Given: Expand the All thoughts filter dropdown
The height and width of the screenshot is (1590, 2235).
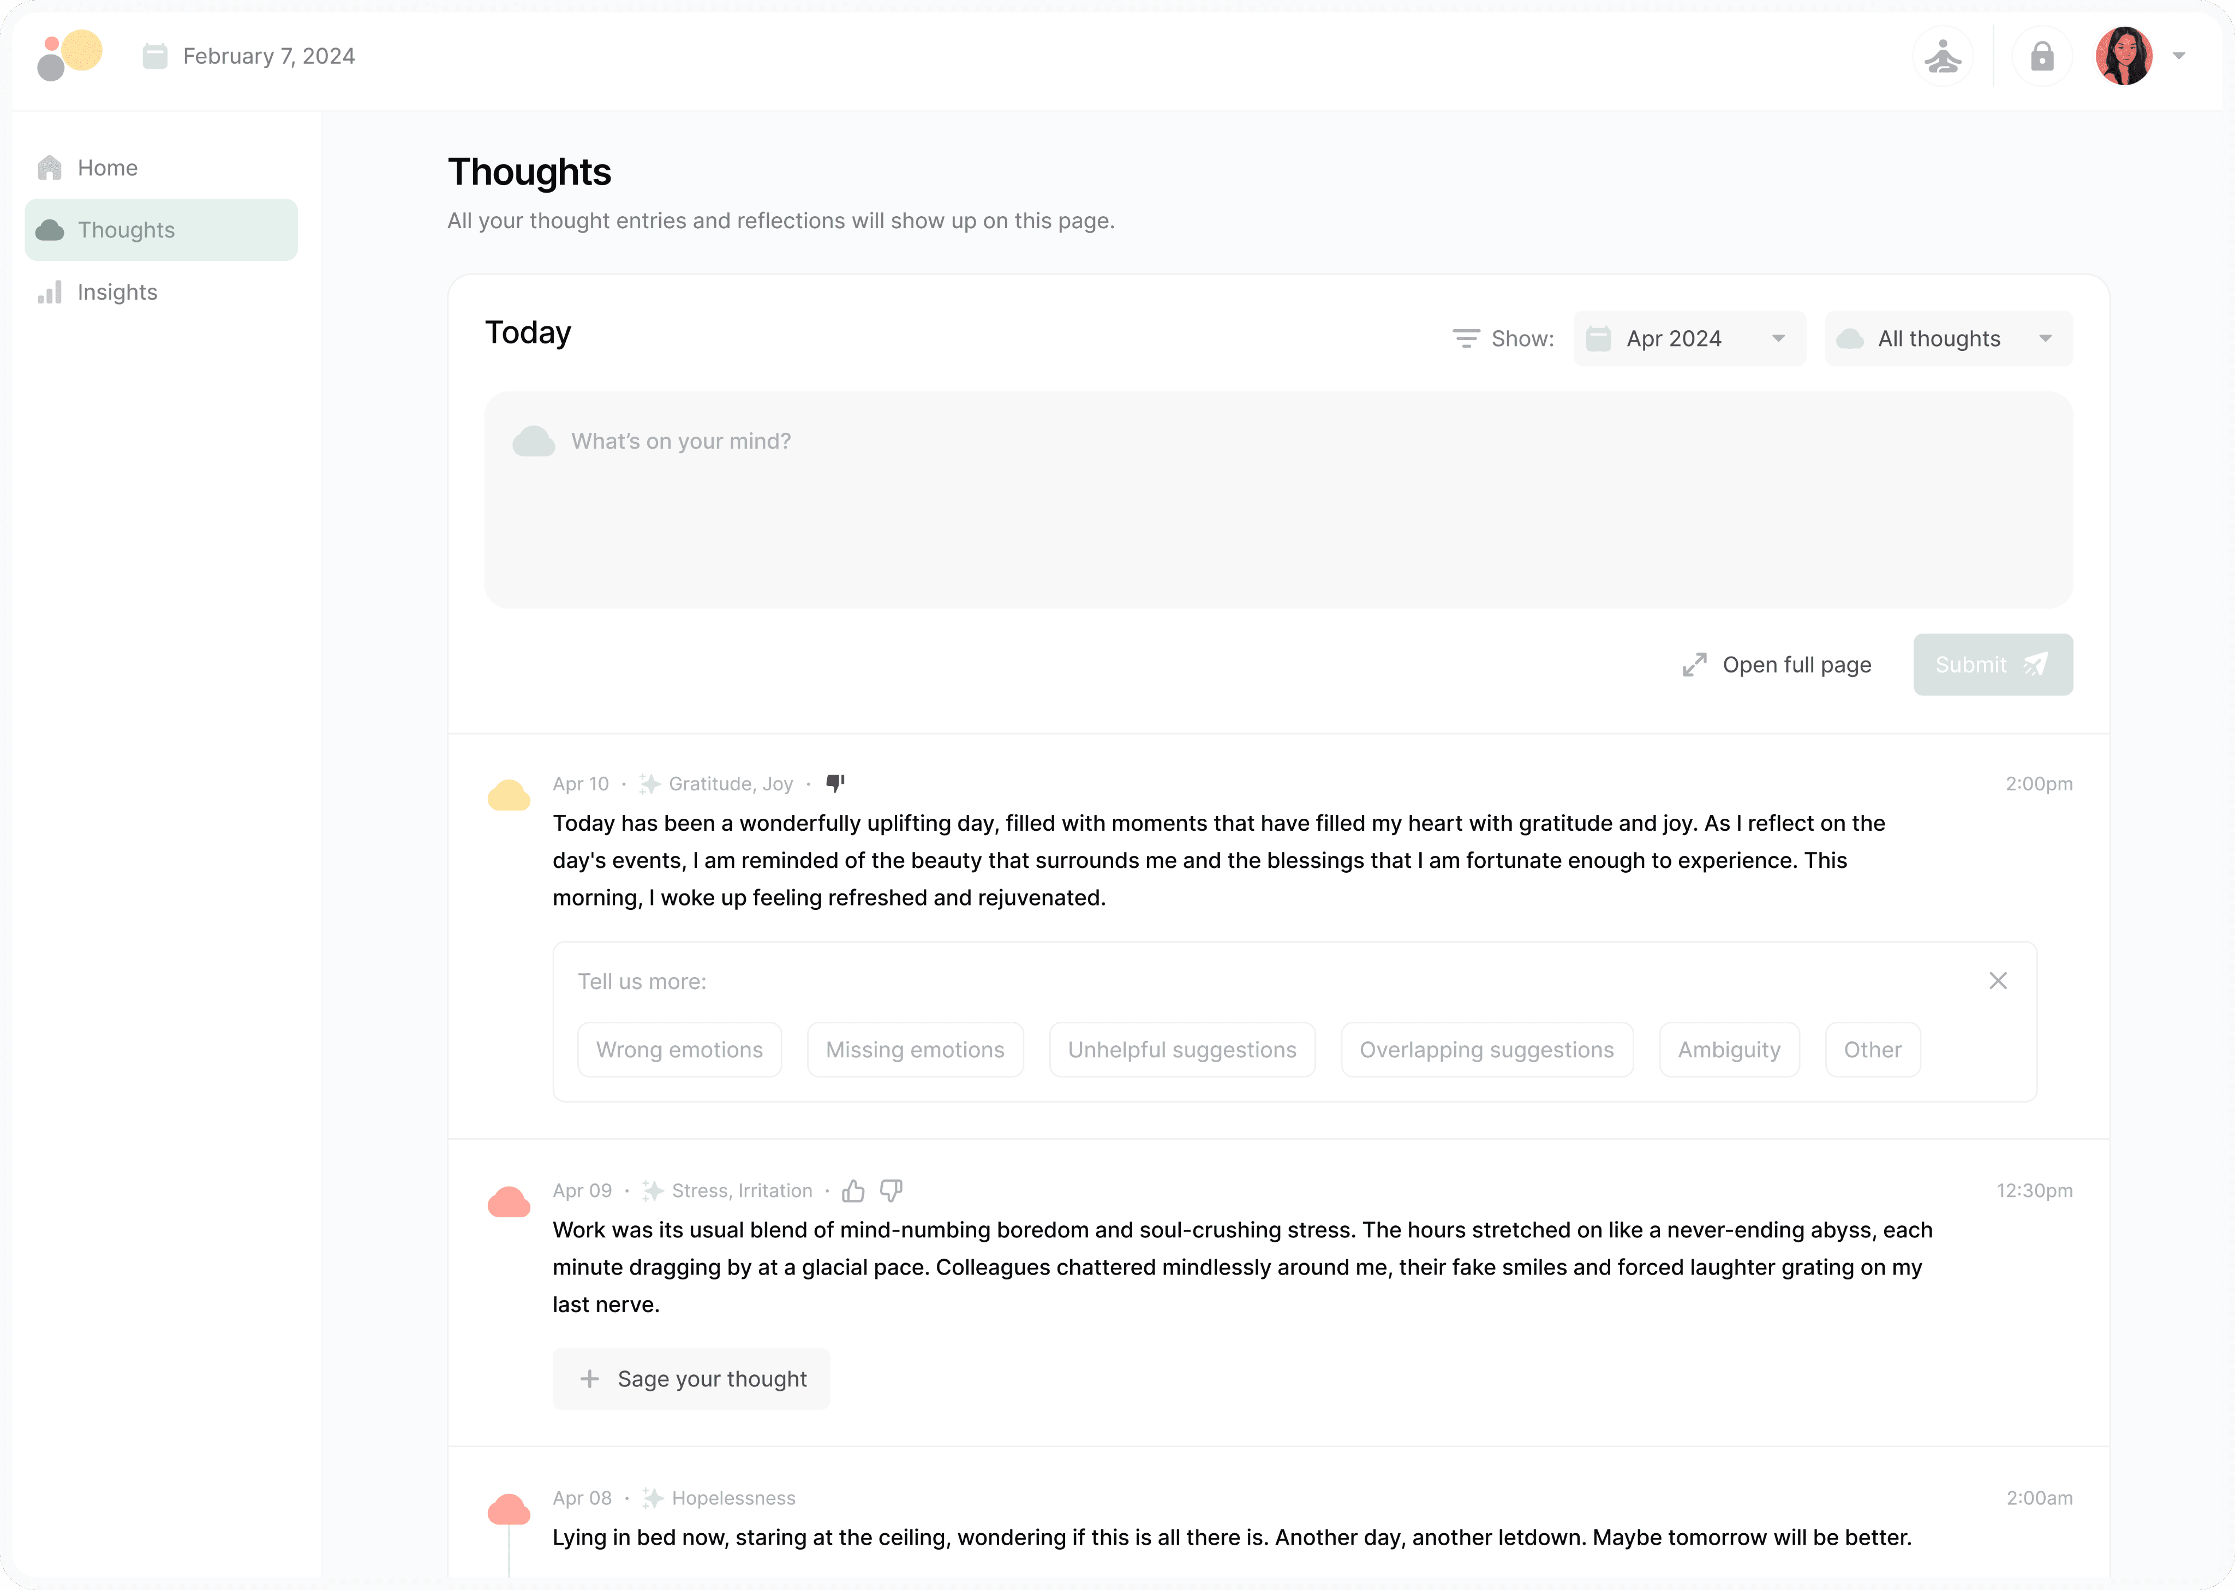Looking at the screenshot, I should tap(1949, 339).
